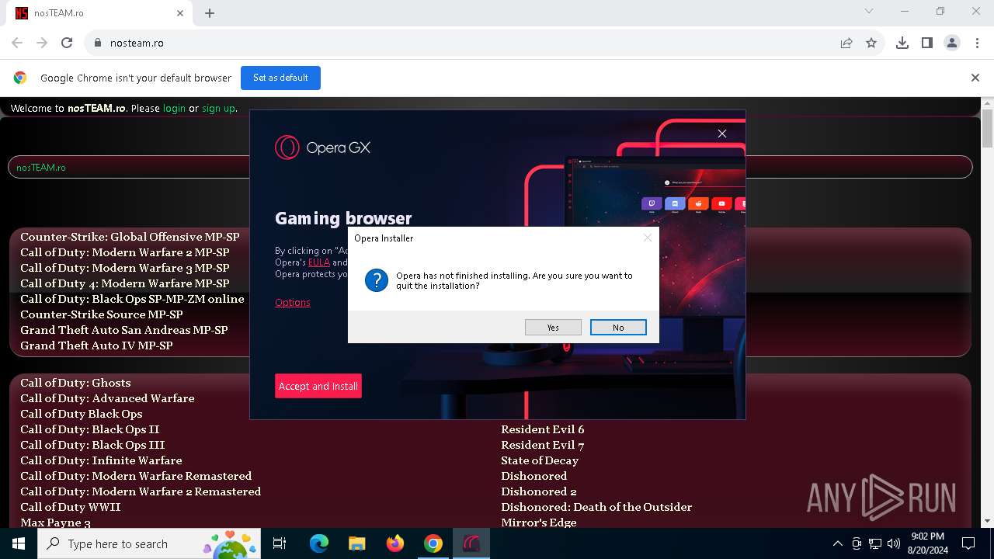Click the address bar showing nosteam.ro
The height and width of the screenshot is (559, 994).
click(458, 43)
